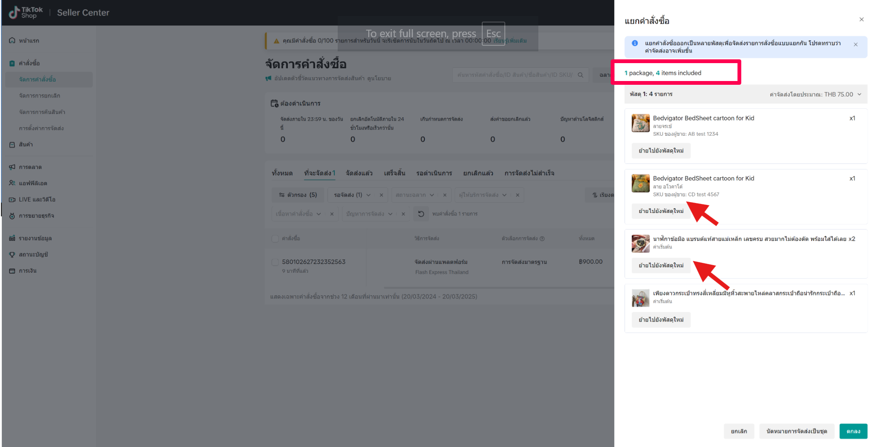Open thumbnail of Bedvigator BedSheet SKU CD test 4567
869x447 pixels.
(641, 184)
